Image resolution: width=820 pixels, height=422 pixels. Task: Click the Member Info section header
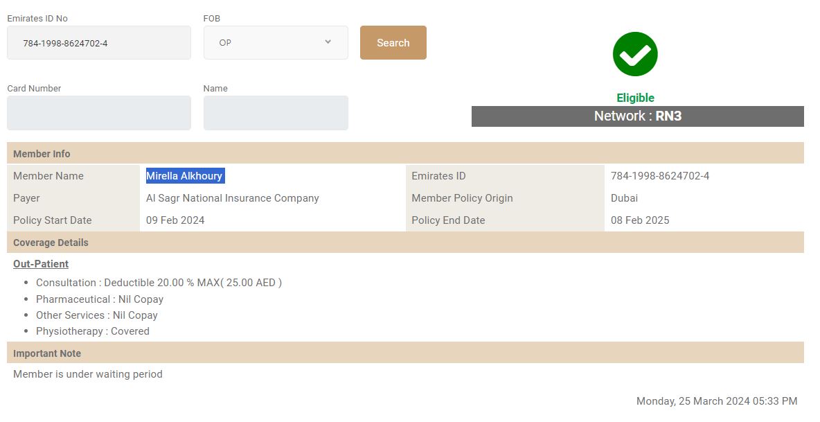[x=42, y=154]
